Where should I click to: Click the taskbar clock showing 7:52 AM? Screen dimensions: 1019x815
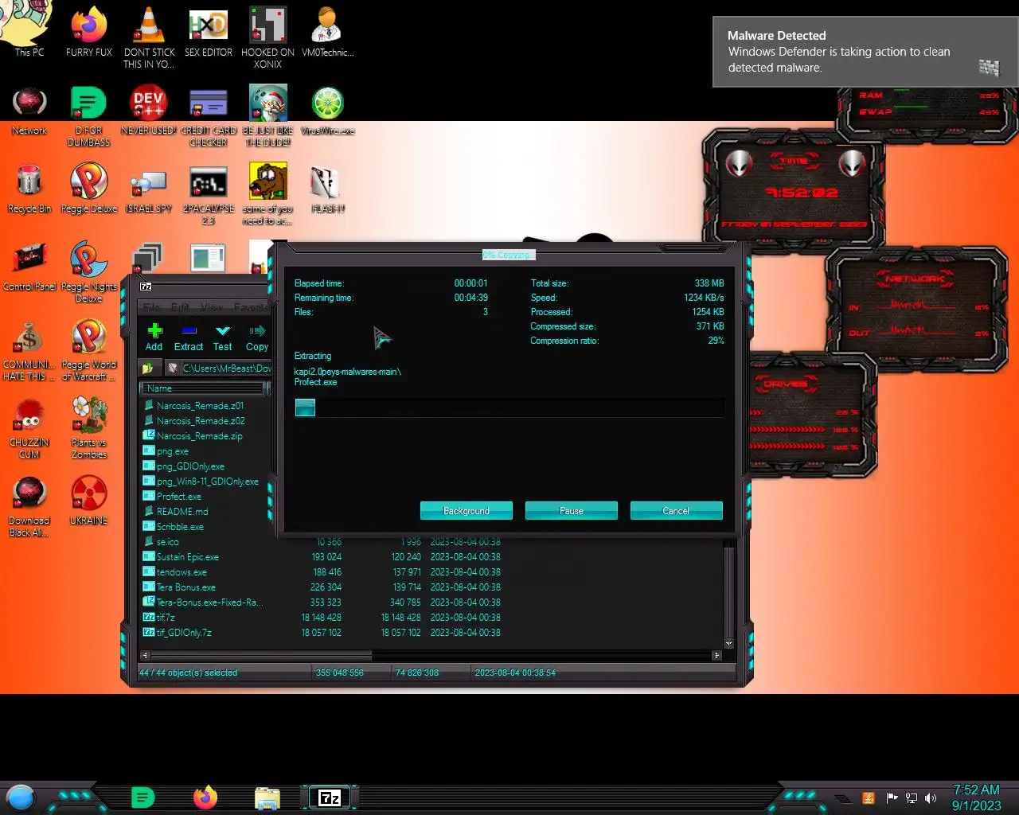977,797
